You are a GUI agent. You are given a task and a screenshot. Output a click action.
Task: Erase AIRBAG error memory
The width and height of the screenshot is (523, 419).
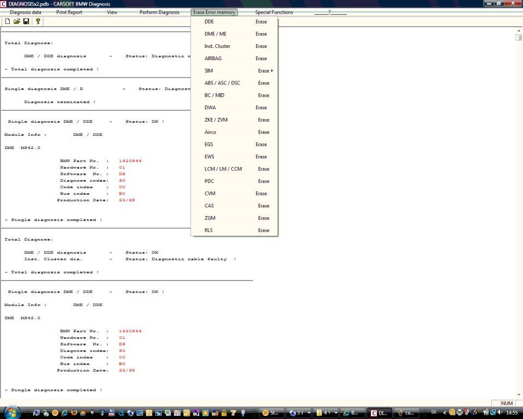[234, 58]
